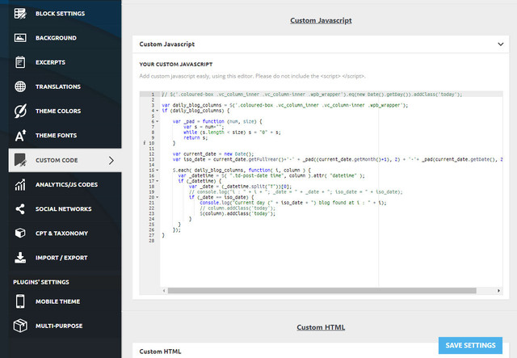This screenshot has height=358, width=517.
Task: Click the Mobile Theme phone icon
Action: (20, 301)
